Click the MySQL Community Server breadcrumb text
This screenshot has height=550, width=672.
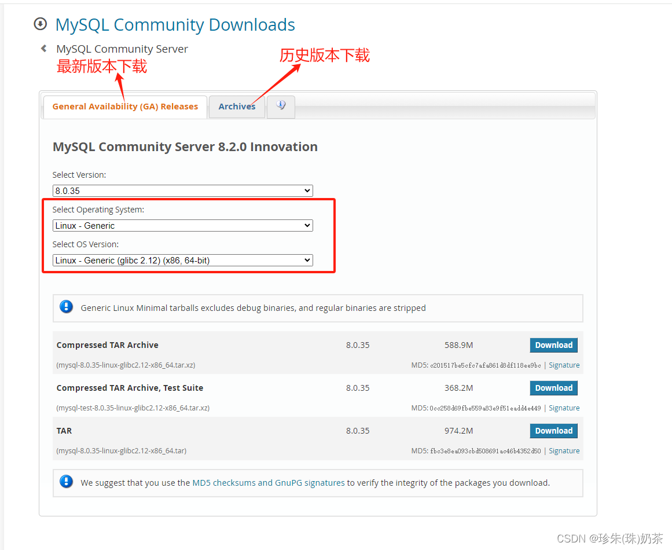122,49
